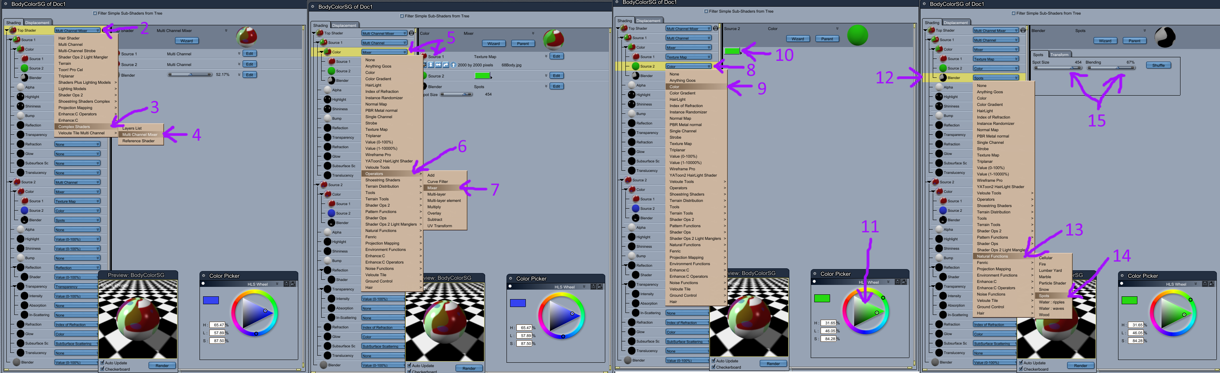Click Render button in leftmost window preview

(162, 365)
